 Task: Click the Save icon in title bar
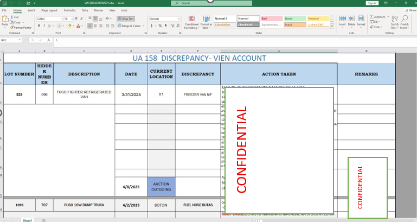point(5,3)
